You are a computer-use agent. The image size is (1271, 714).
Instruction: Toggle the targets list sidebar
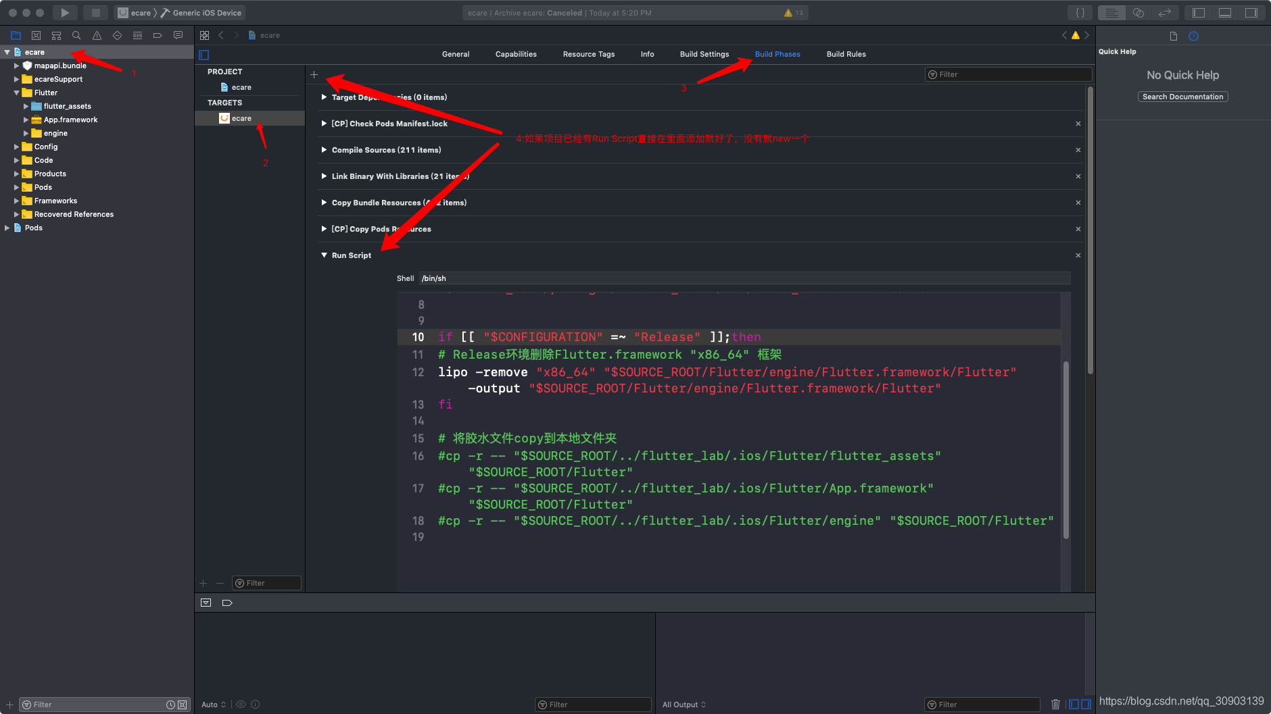coord(204,55)
